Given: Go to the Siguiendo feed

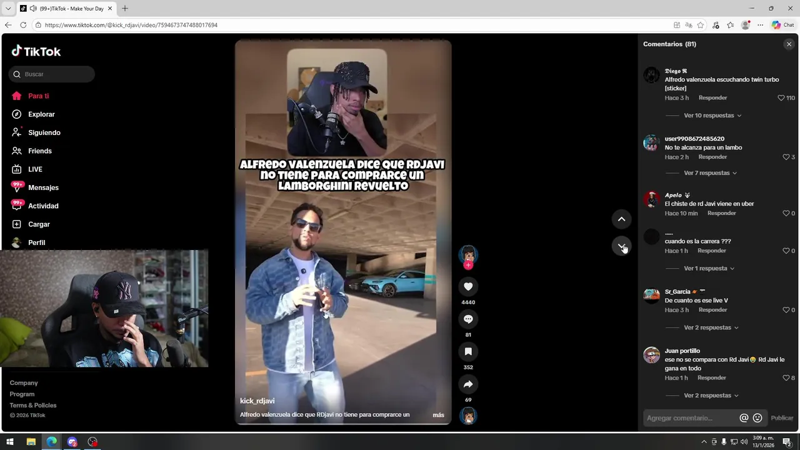Looking at the screenshot, I should tap(36, 132).
